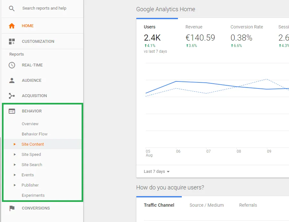Click the Users 4.1% increase indicator
This screenshot has height=222, width=289.
[x=150, y=46]
